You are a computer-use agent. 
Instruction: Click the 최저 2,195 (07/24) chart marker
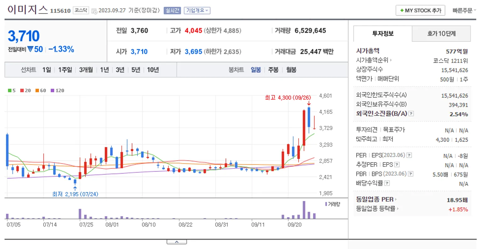click(75, 194)
